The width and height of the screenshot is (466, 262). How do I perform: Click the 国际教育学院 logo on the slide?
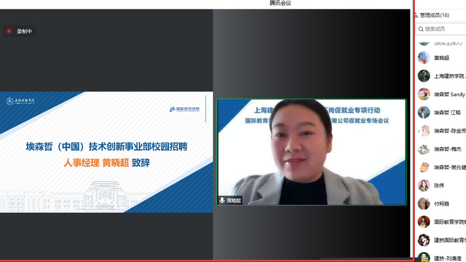pos(184,109)
